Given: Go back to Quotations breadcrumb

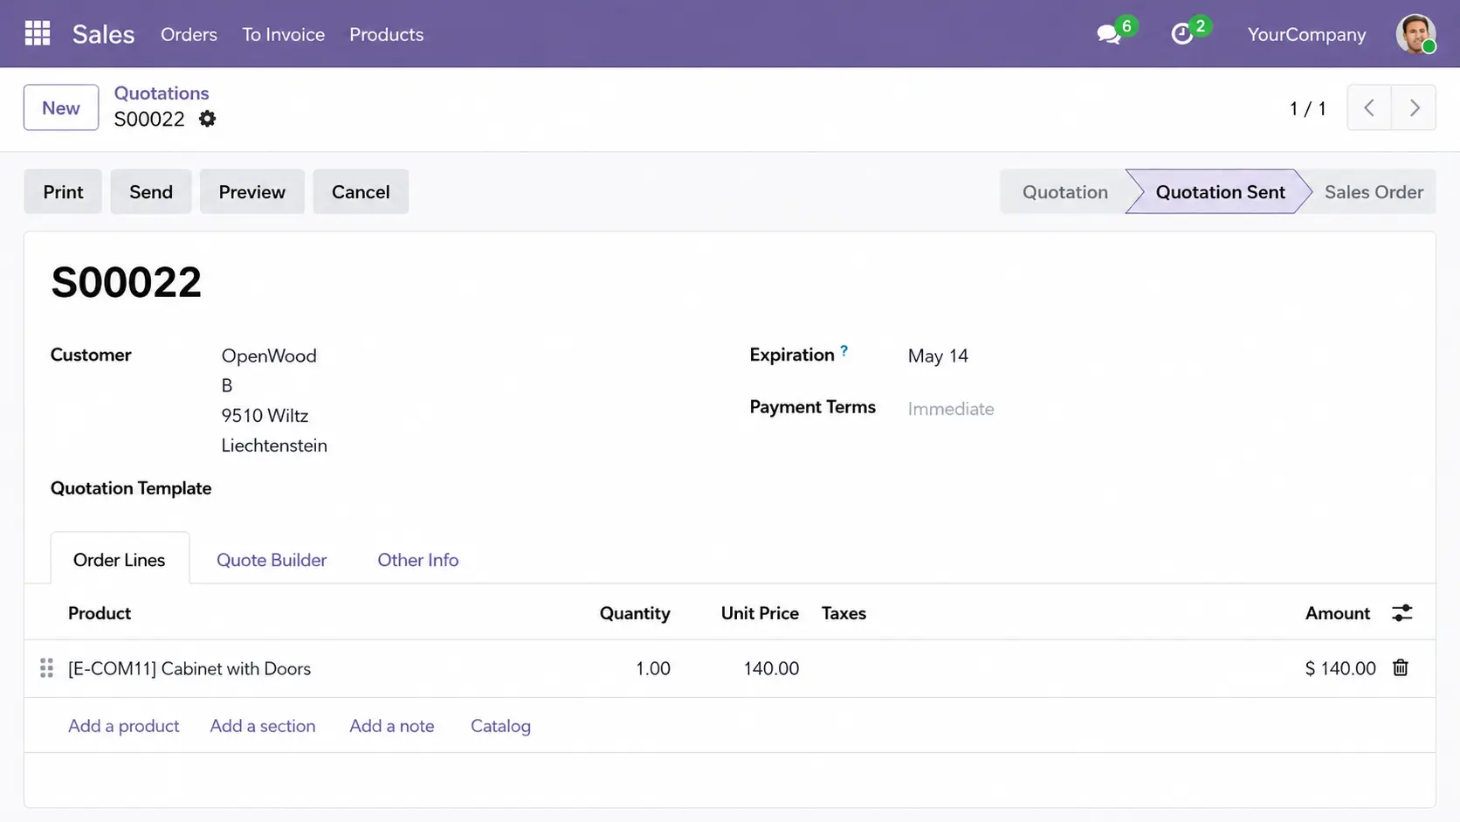Looking at the screenshot, I should tap(162, 93).
